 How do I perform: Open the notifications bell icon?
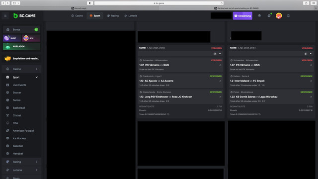tap(259, 15)
